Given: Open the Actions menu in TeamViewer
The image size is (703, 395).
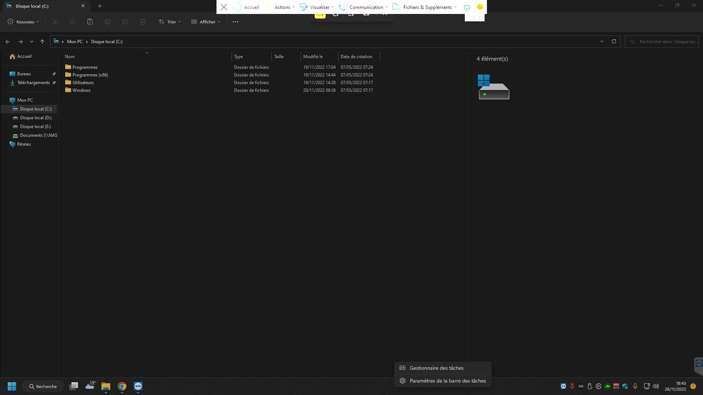Looking at the screenshot, I should pyautogui.click(x=282, y=7).
